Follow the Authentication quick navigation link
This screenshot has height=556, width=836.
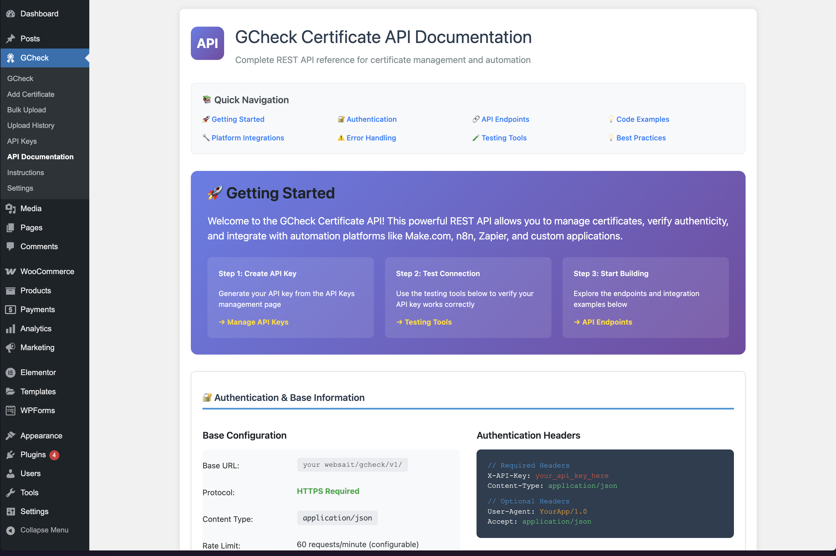[372, 119]
